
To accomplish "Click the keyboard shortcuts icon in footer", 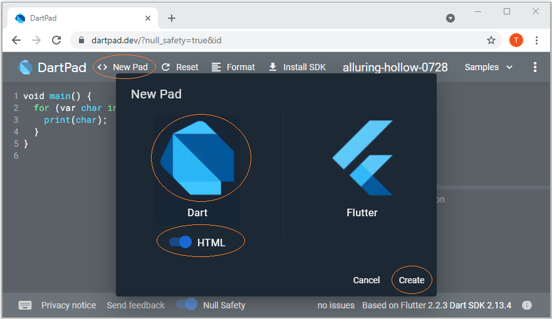I will pyautogui.click(x=25, y=305).
